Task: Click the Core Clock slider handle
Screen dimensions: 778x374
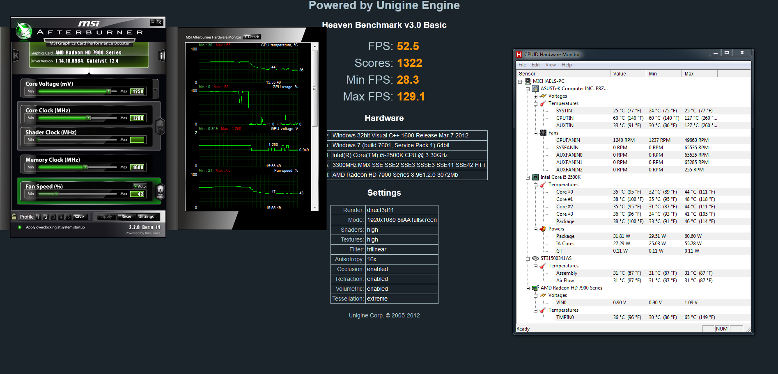Action: click(88, 118)
